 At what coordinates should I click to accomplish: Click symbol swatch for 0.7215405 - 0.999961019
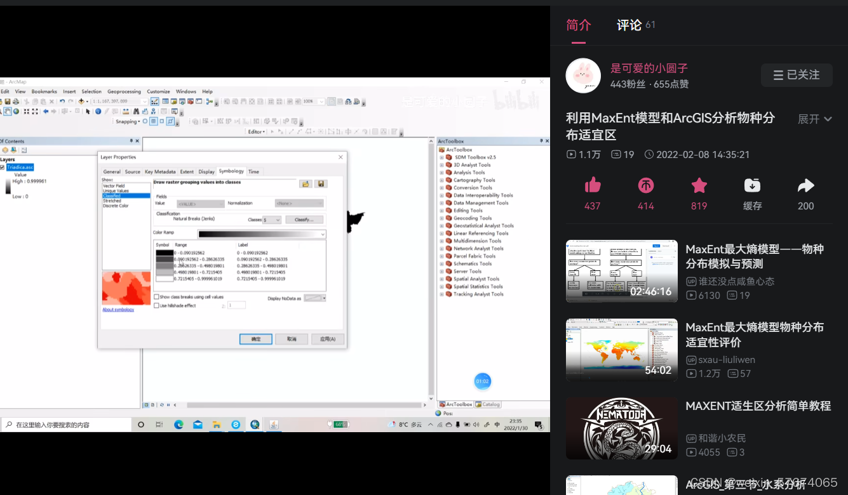[x=164, y=279]
